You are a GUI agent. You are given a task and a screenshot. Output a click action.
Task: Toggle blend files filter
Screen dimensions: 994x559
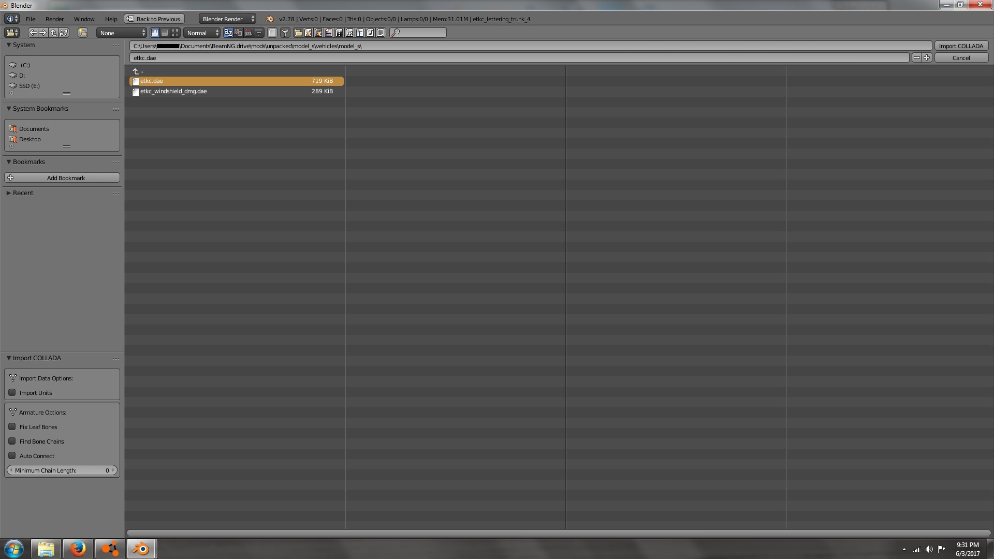click(x=308, y=33)
